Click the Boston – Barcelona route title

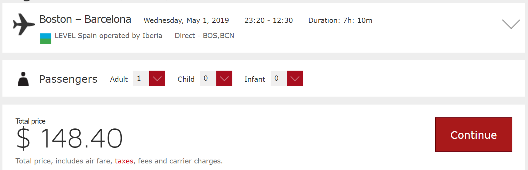[85, 19]
